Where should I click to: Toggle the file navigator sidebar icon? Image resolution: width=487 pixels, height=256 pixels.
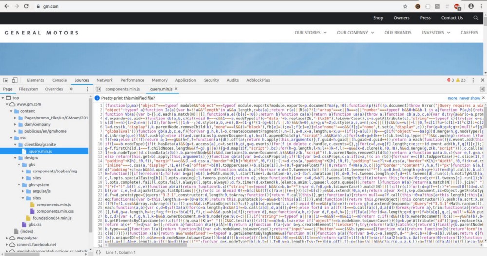tap(98, 89)
